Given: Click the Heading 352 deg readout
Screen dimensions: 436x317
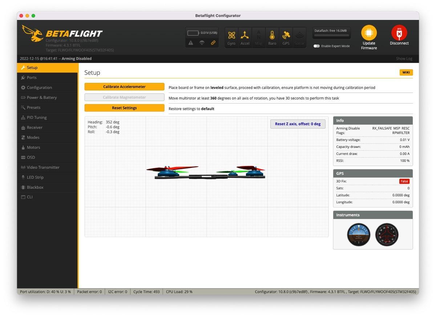Looking at the screenshot, I should [x=104, y=122].
